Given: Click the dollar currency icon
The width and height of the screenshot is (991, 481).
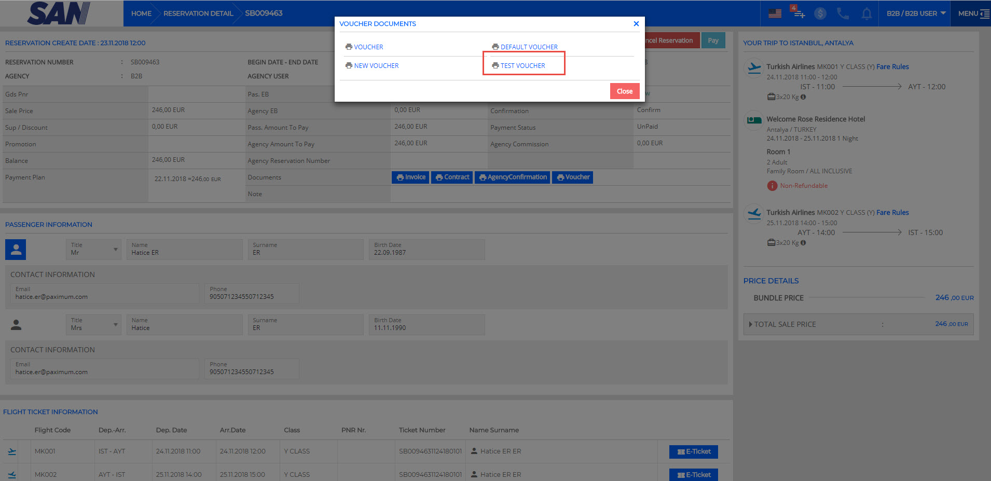Looking at the screenshot, I should click(x=820, y=13).
